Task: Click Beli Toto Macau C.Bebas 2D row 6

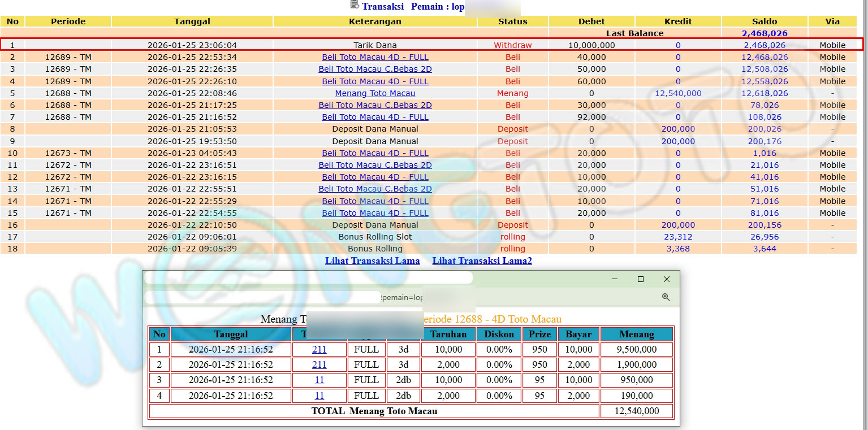Action: tap(375, 105)
